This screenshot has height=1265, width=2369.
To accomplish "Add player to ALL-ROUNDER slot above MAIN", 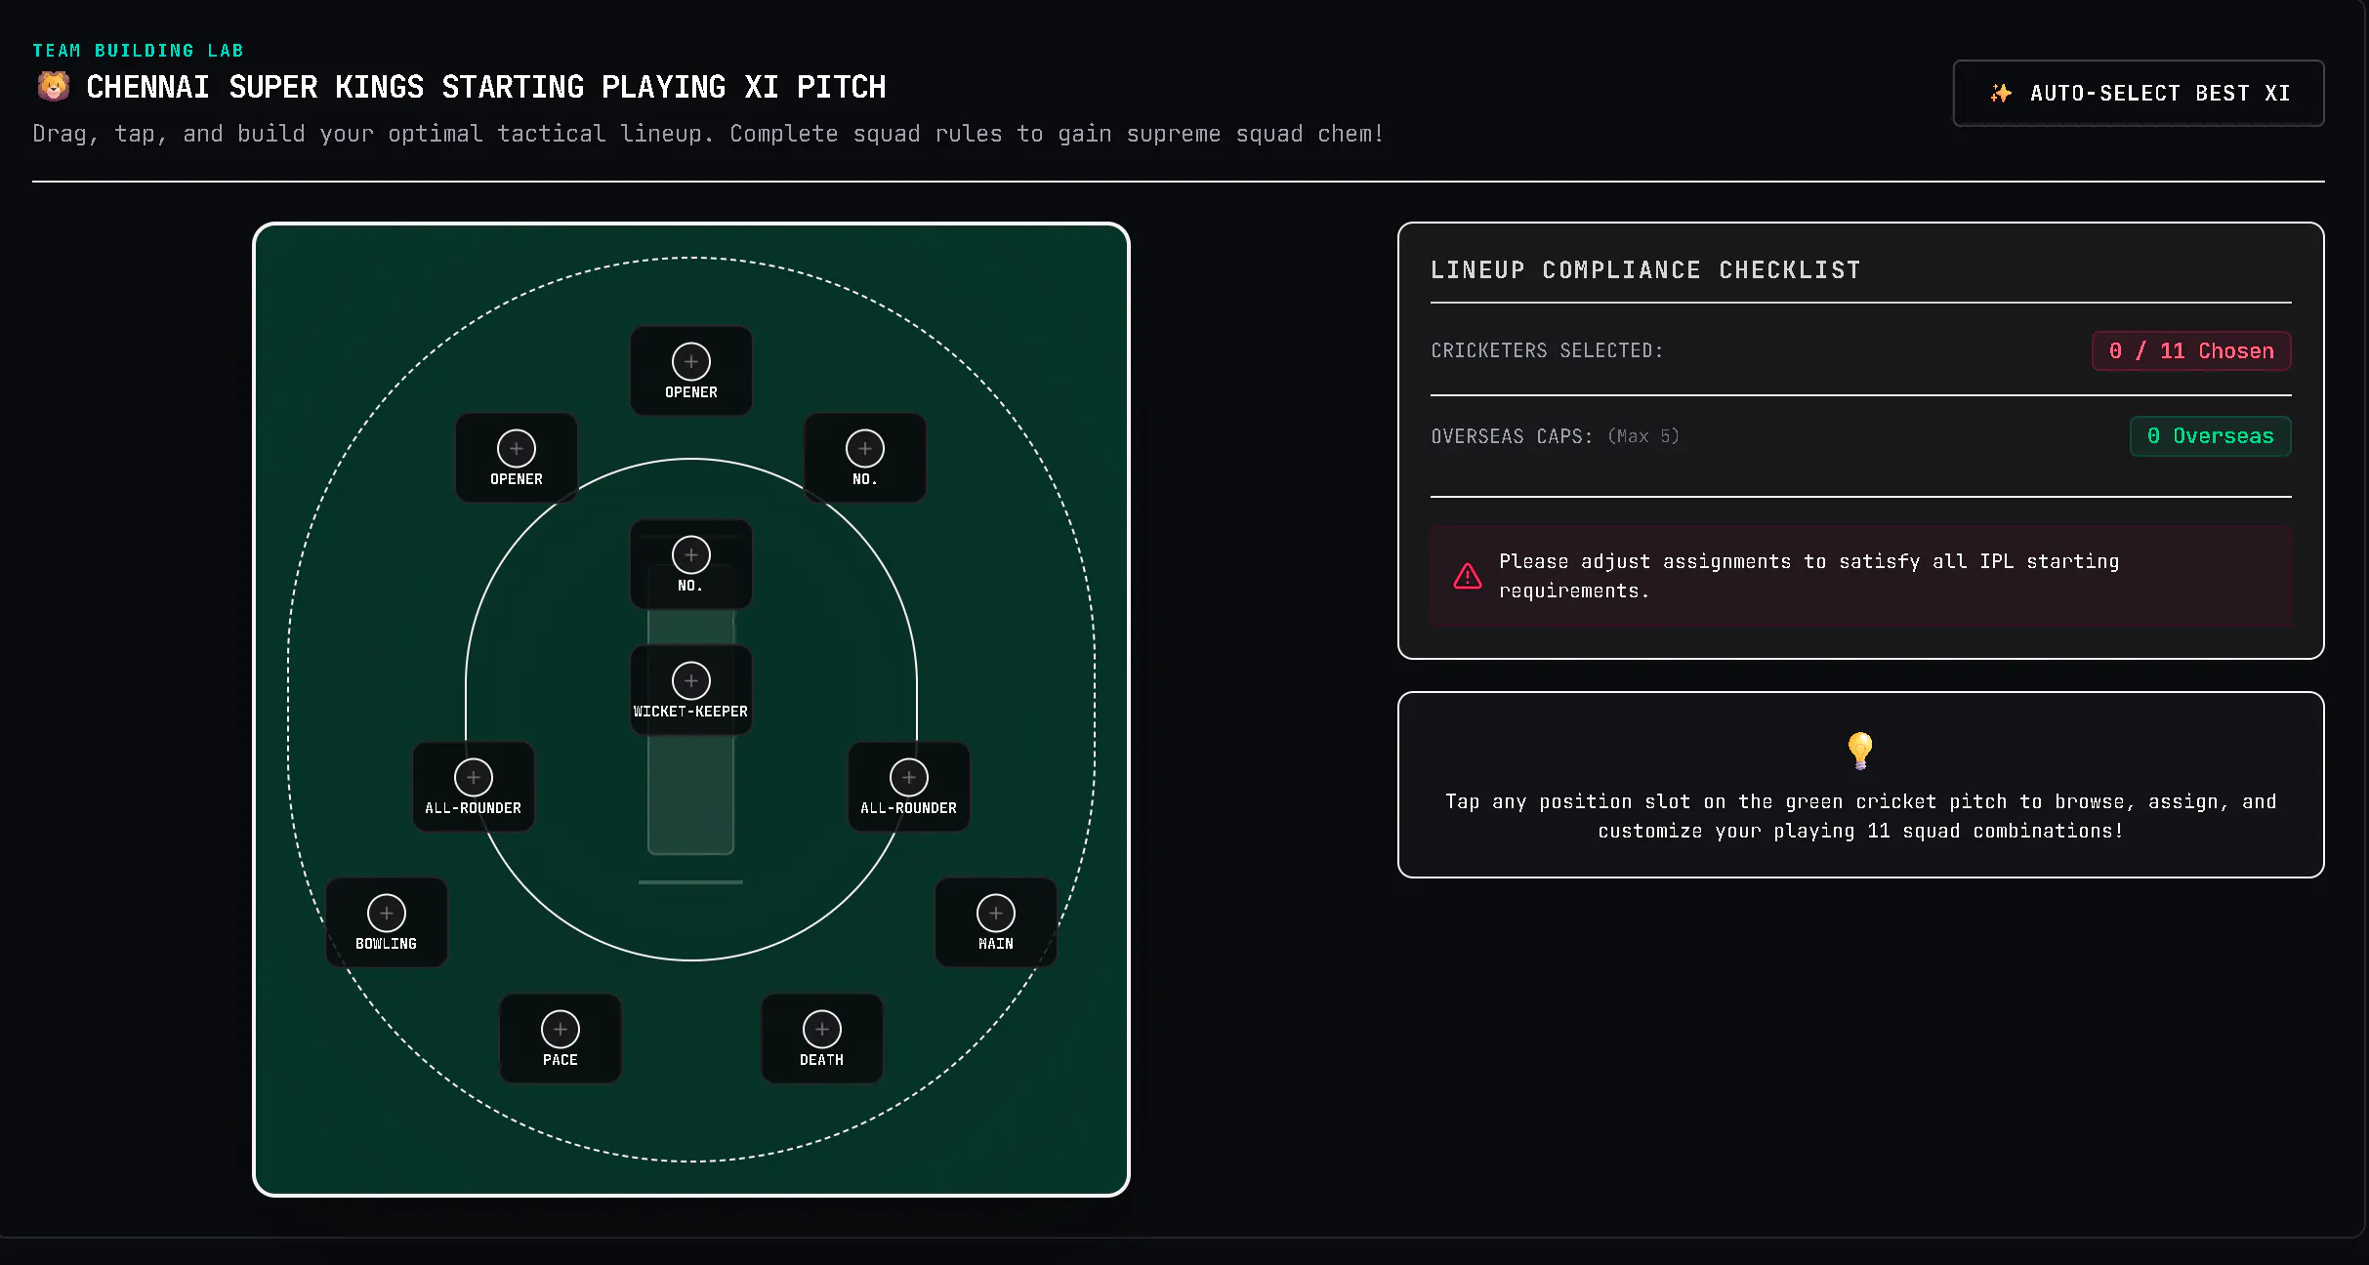I will click(x=909, y=787).
